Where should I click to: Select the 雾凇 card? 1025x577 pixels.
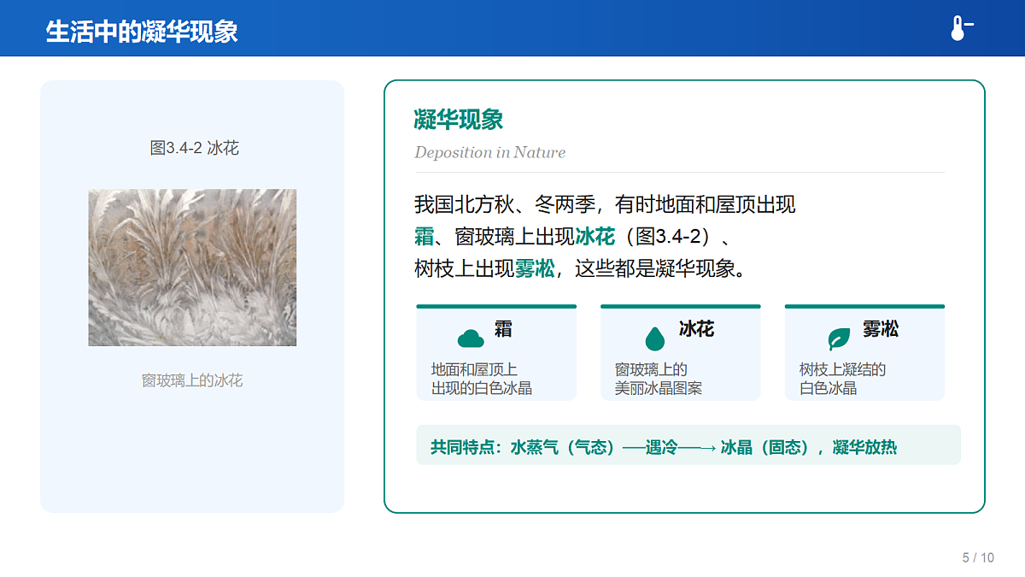pyautogui.click(x=864, y=352)
